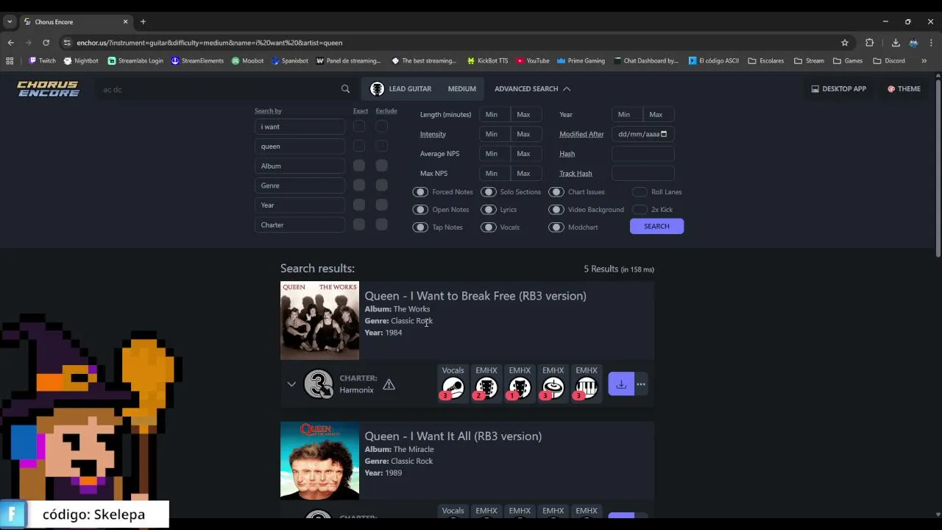This screenshot has width=942, height=530.
Task: Click the Album search field
Action: pos(300,166)
